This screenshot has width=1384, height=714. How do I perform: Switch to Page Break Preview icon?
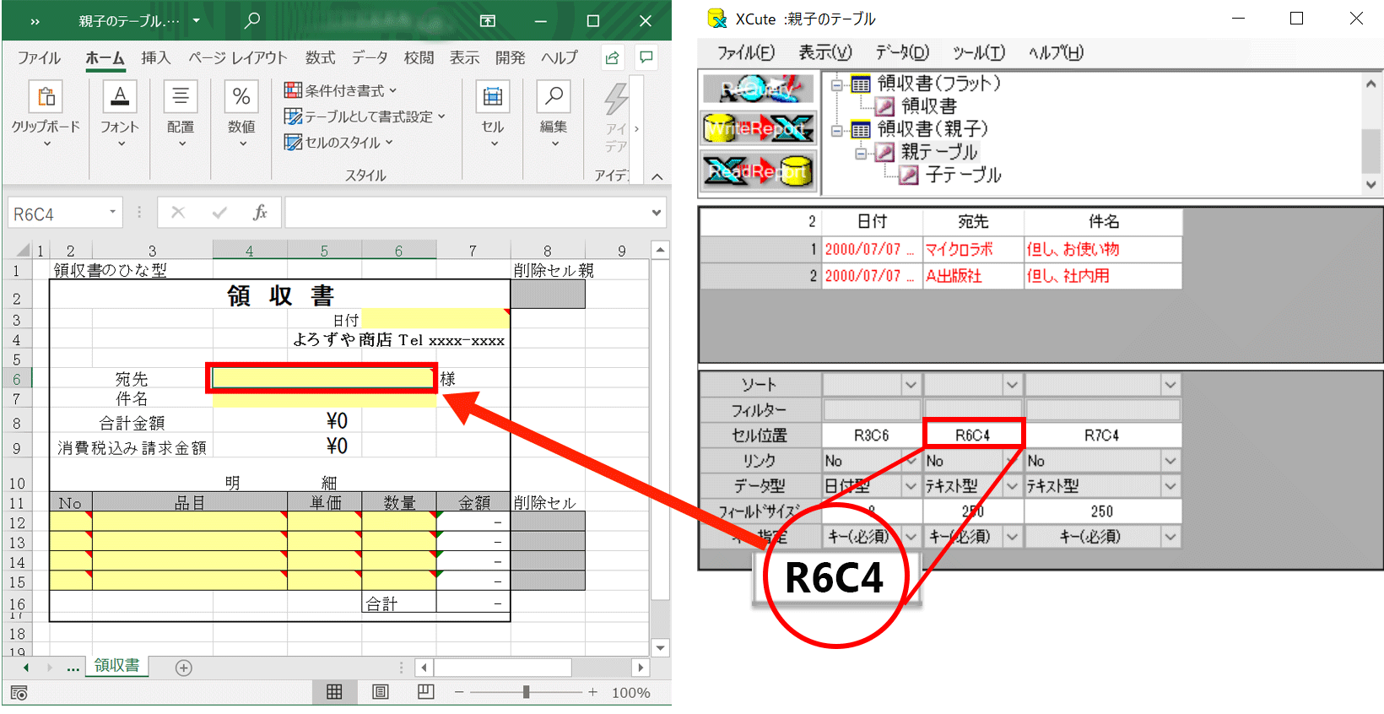point(425,692)
